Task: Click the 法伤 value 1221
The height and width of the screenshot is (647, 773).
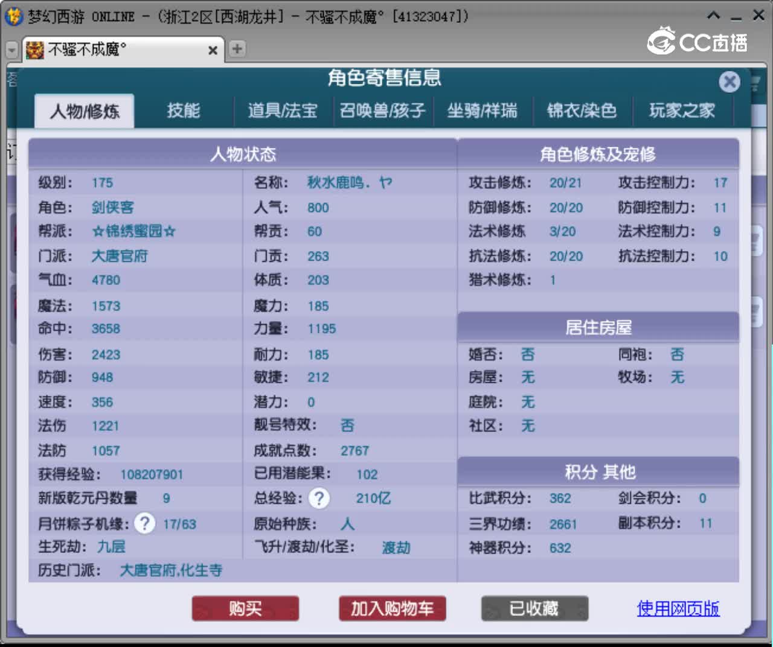Action: 105,426
